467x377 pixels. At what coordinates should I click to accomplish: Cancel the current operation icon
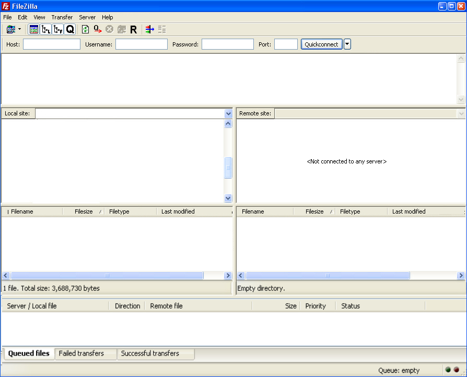[110, 29]
